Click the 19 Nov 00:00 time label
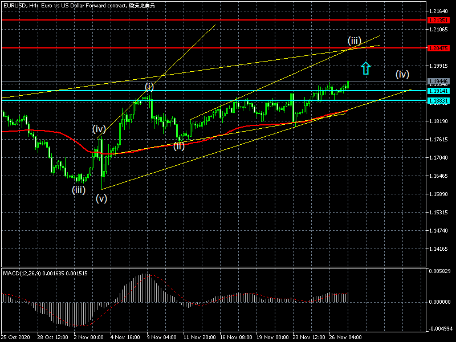 tap(272, 337)
